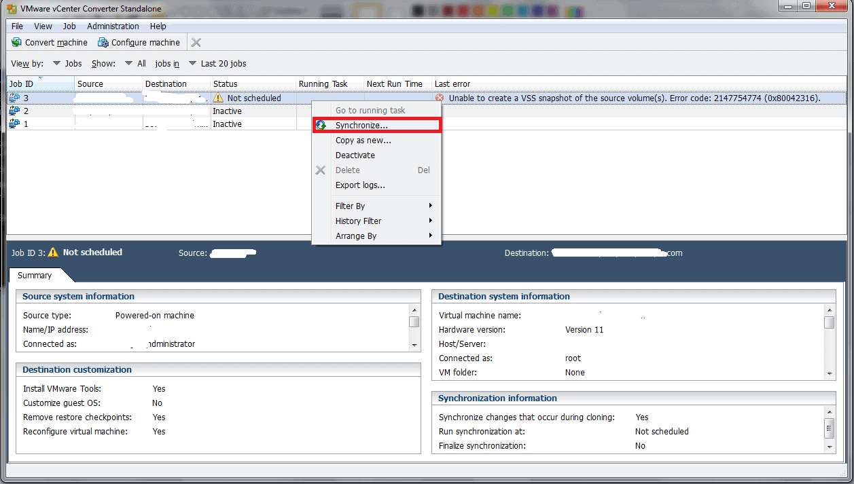Select the job 1 machine icon in the list

click(14, 124)
